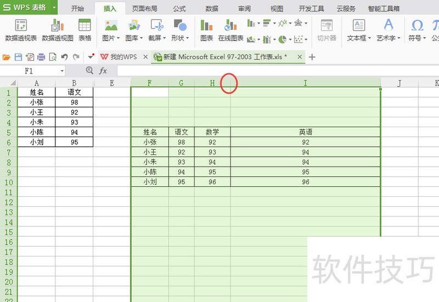
Task: Insert a table (表格)
Action: (85, 30)
